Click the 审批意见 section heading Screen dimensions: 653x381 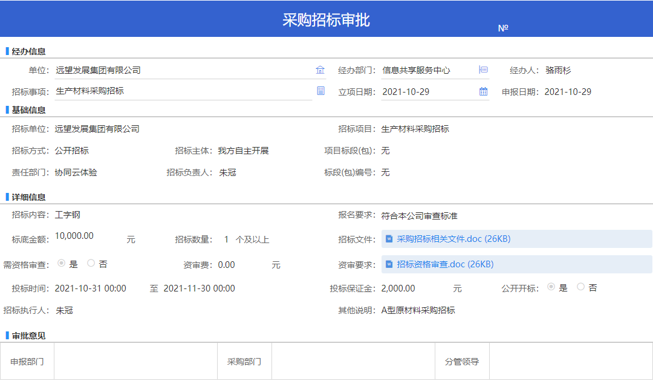click(x=28, y=336)
